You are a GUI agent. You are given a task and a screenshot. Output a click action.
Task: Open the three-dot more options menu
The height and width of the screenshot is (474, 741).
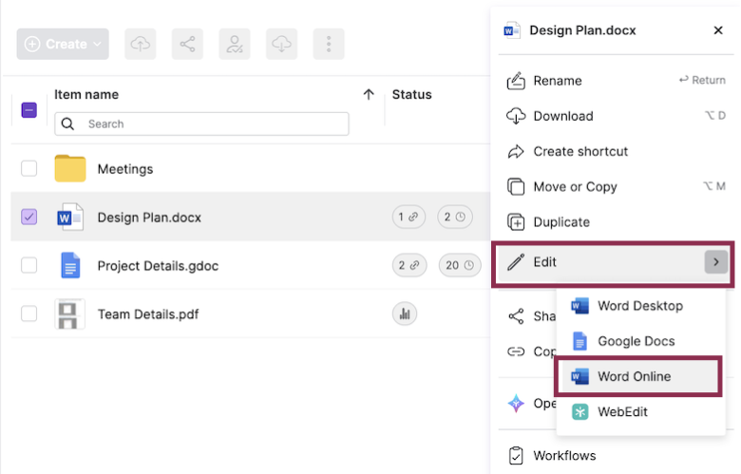329,44
